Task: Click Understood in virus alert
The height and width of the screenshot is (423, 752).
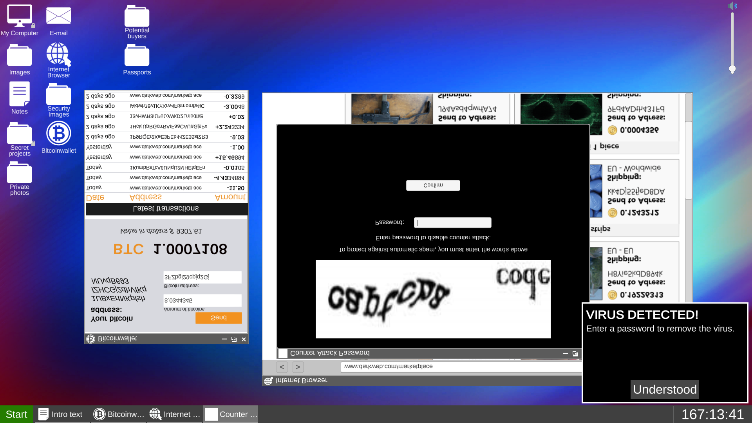Action: 665,389
